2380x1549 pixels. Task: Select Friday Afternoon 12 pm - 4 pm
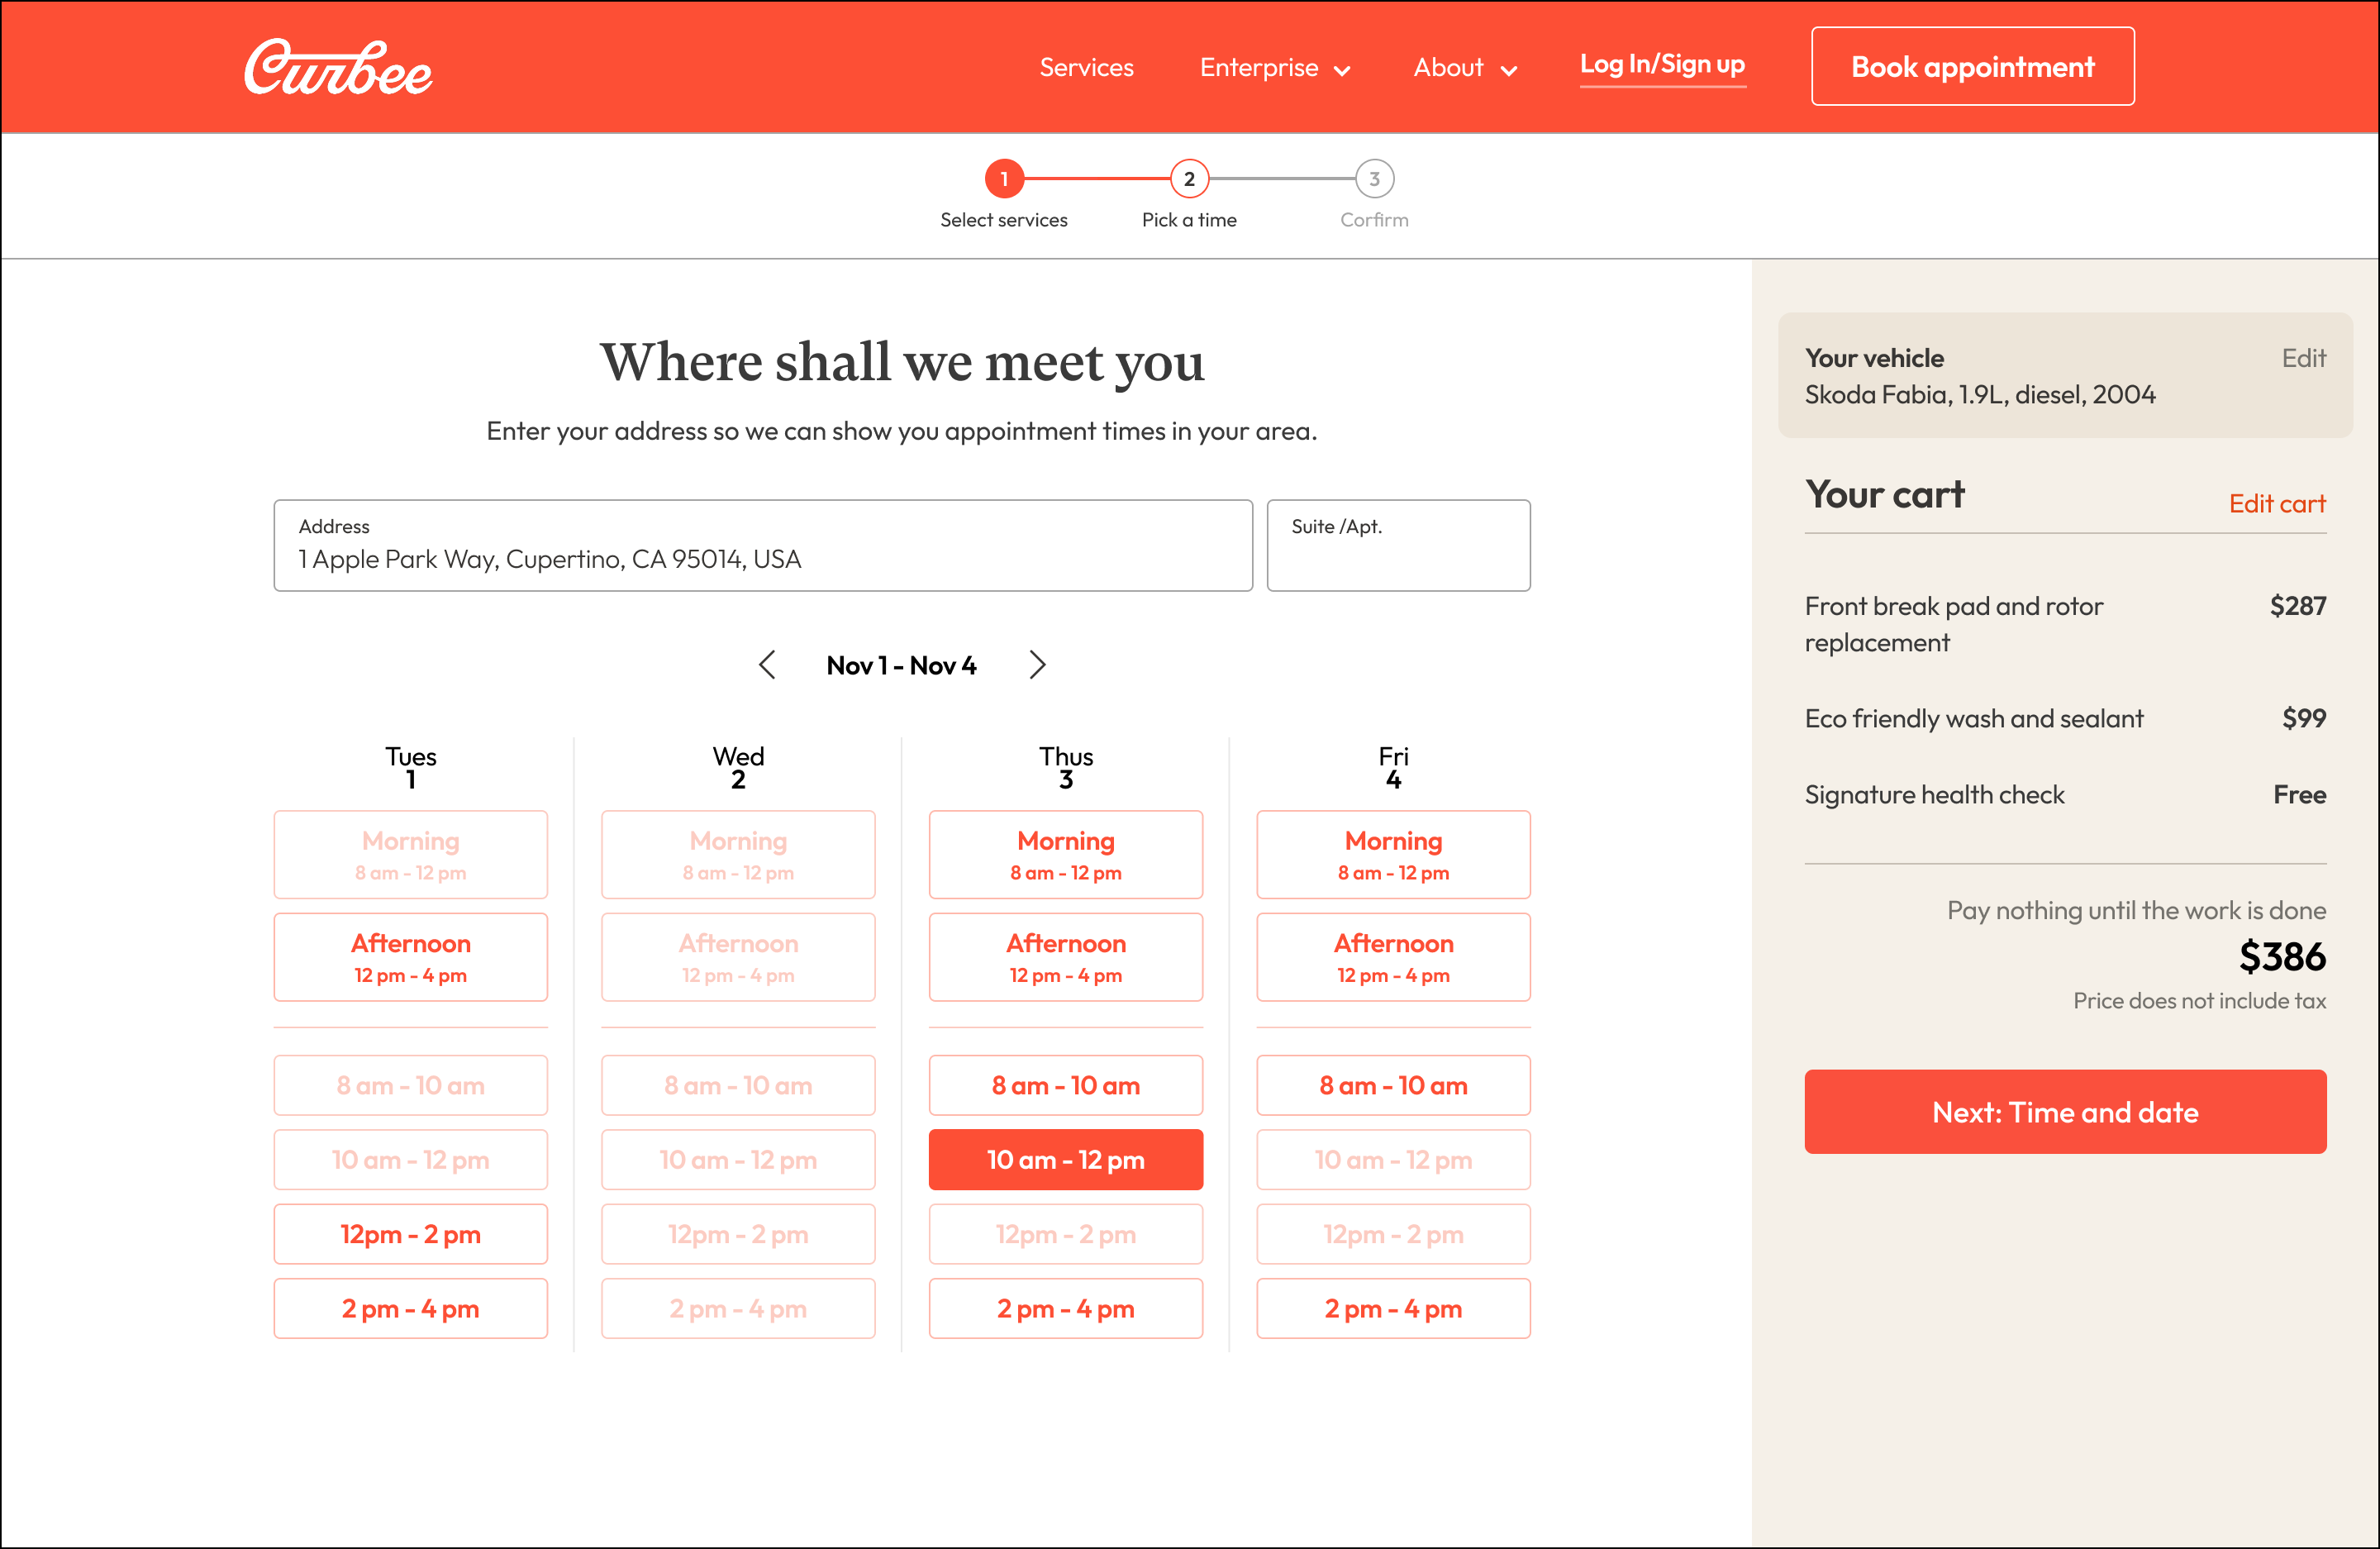tap(1393, 957)
